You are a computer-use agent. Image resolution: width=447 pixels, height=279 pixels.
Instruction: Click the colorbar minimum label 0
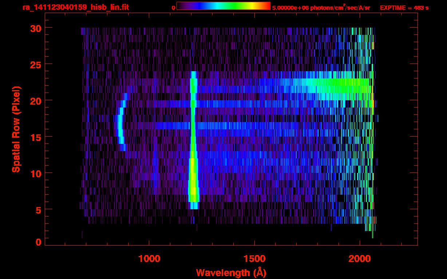[173, 8]
